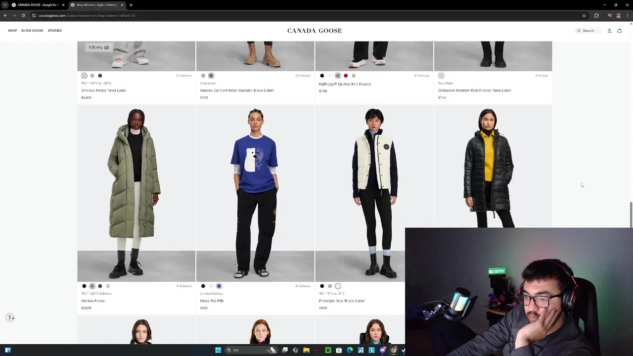Close the CANADA GOOSE Google search tab

click(63, 5)
